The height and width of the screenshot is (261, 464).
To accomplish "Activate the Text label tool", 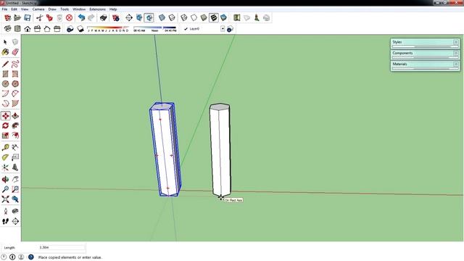I will (x=15, y=157).
